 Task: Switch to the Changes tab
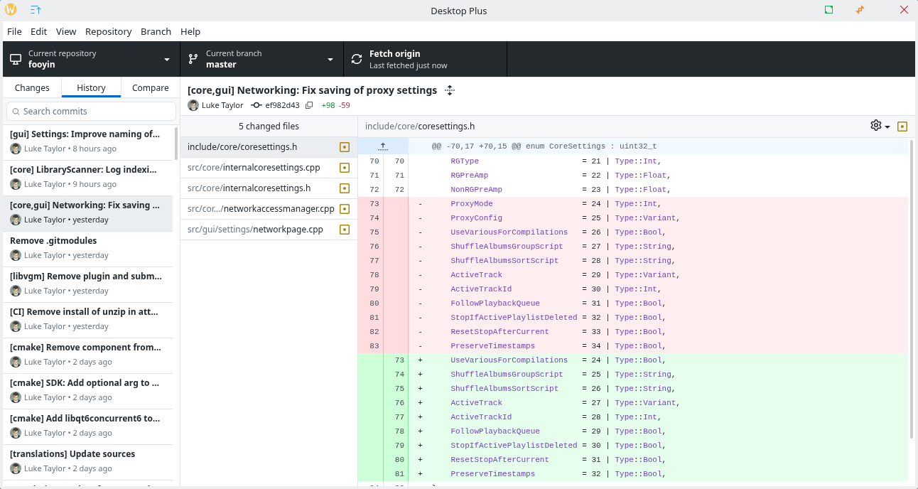32,88
